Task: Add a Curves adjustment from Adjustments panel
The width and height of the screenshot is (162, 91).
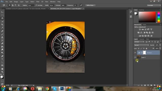Action: coord(146,29)
